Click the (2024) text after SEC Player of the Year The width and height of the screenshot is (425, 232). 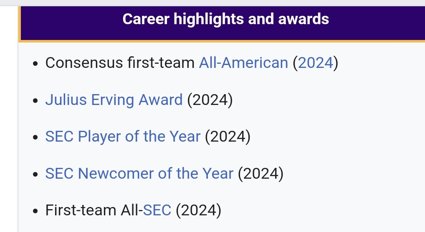[228, 136]
